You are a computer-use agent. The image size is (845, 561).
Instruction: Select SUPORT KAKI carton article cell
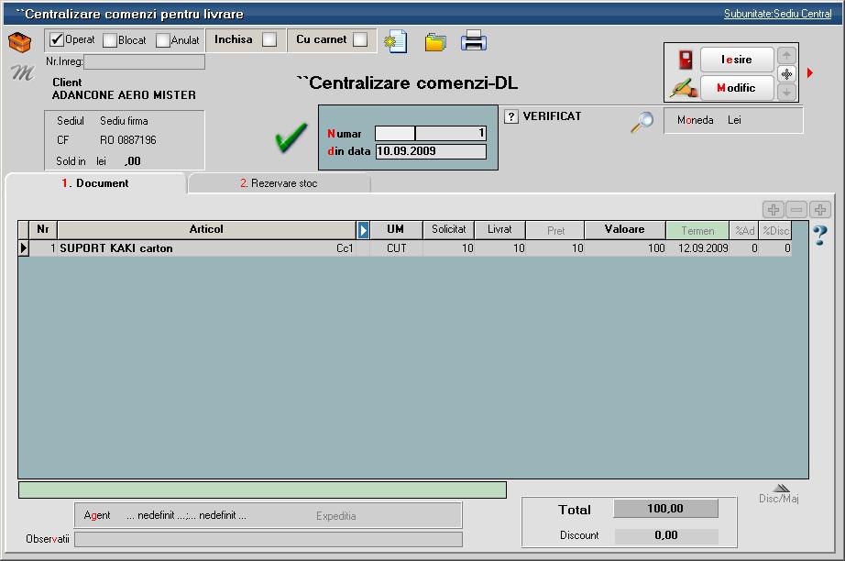tap(206, 248)
